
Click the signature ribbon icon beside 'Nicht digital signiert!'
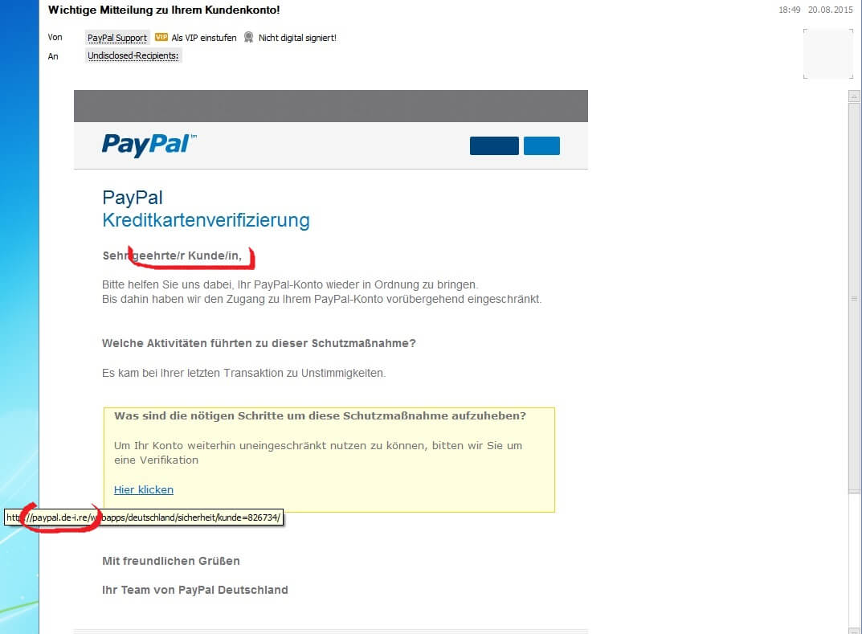(248, 38)
